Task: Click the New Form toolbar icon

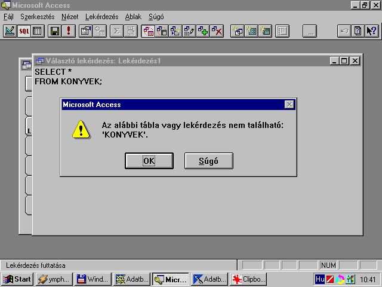Action: tap(251, 31)
